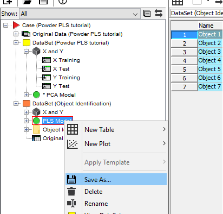Viewport: 223px width, 214px height.
Task: Select the New Plot scatter icon
Action: click(73, 144)
